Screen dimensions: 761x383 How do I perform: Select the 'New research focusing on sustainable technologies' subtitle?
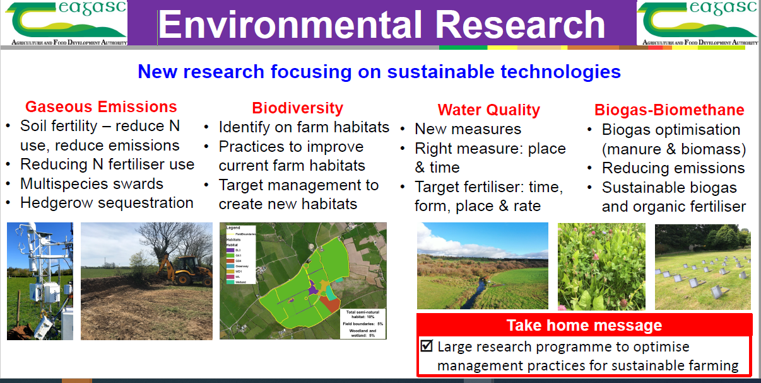point(379,71)
